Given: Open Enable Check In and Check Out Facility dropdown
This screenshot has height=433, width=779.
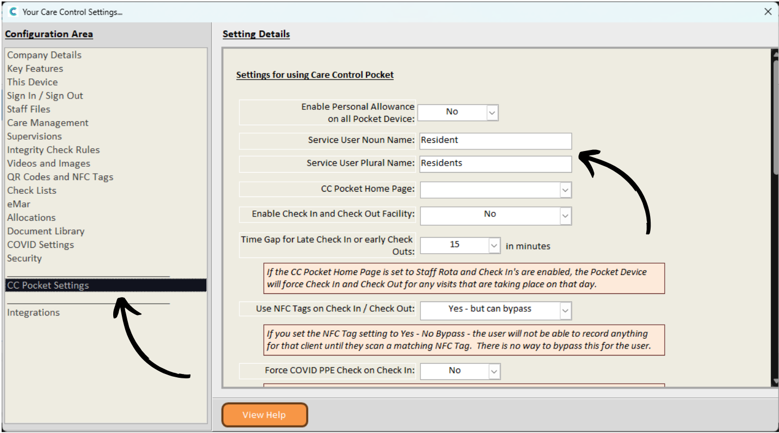Looking at the screenshot, I should pos(566,215).
